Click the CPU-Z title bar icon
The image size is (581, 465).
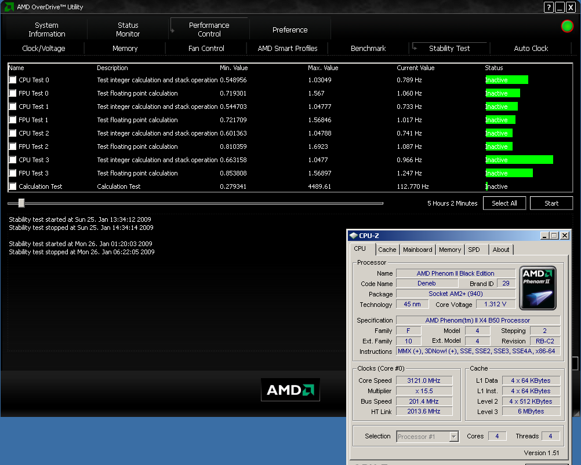pos(354,236)
